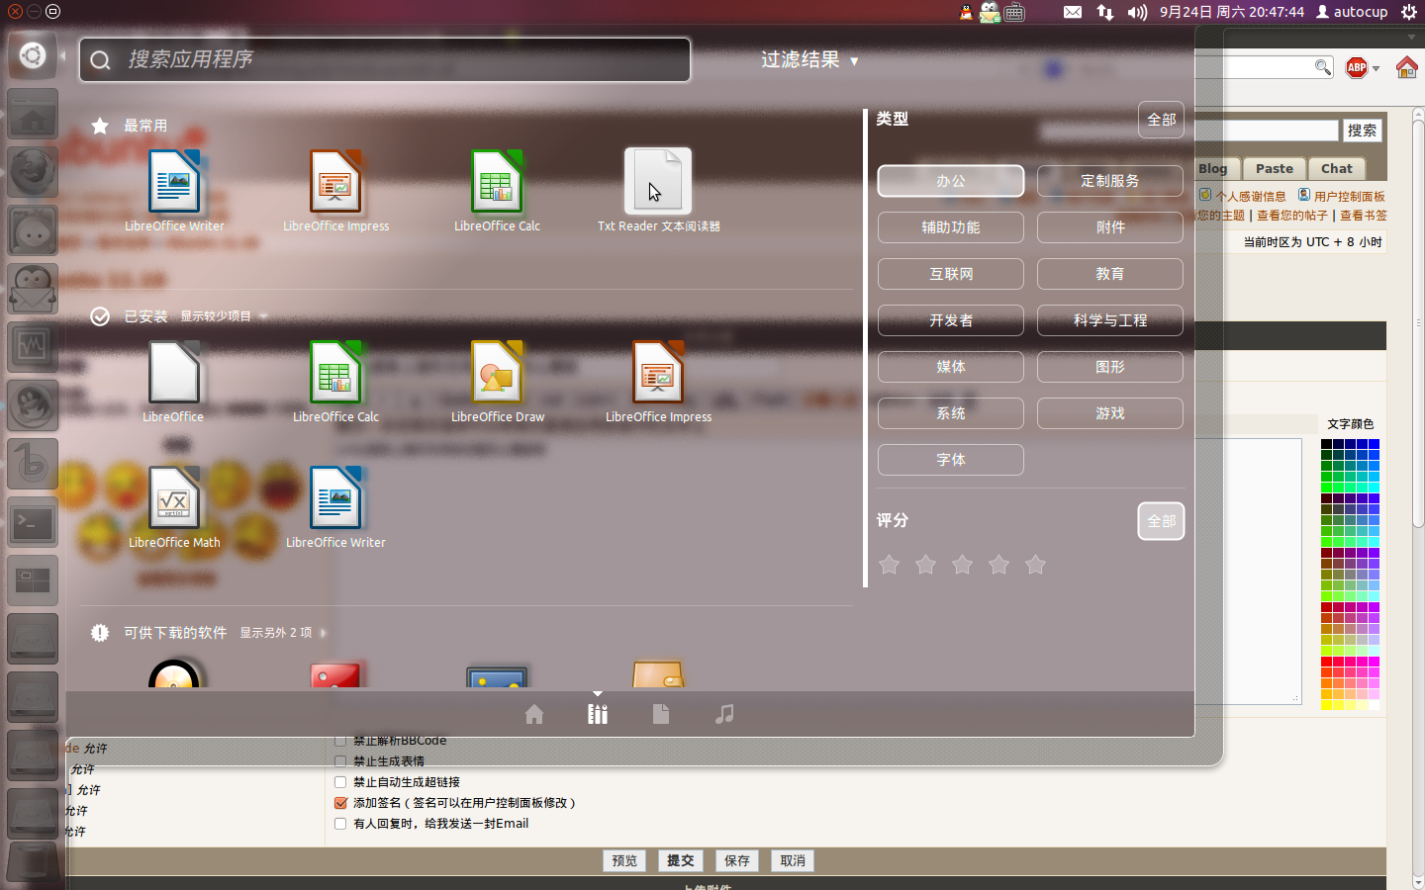
Task: Switch to the Paste tab
Action: pos(1274,169)
